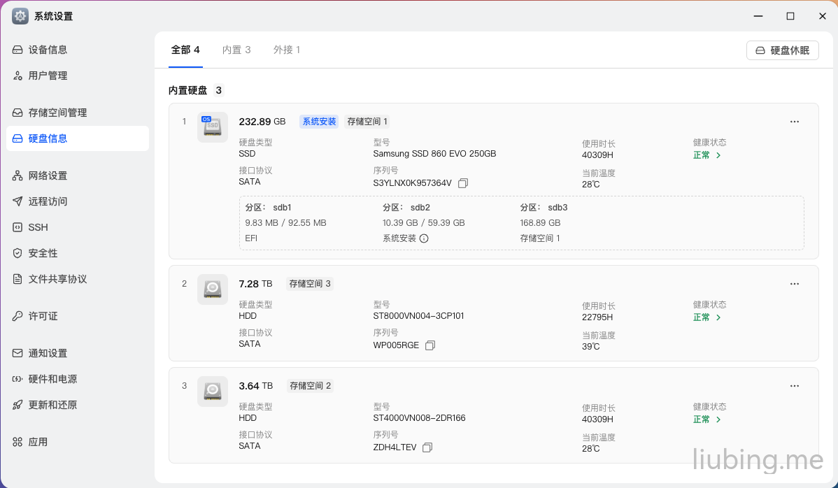Screen dimensions: 838x488
Task: Copy serial number WP005RGE
Action: [430, 345]
